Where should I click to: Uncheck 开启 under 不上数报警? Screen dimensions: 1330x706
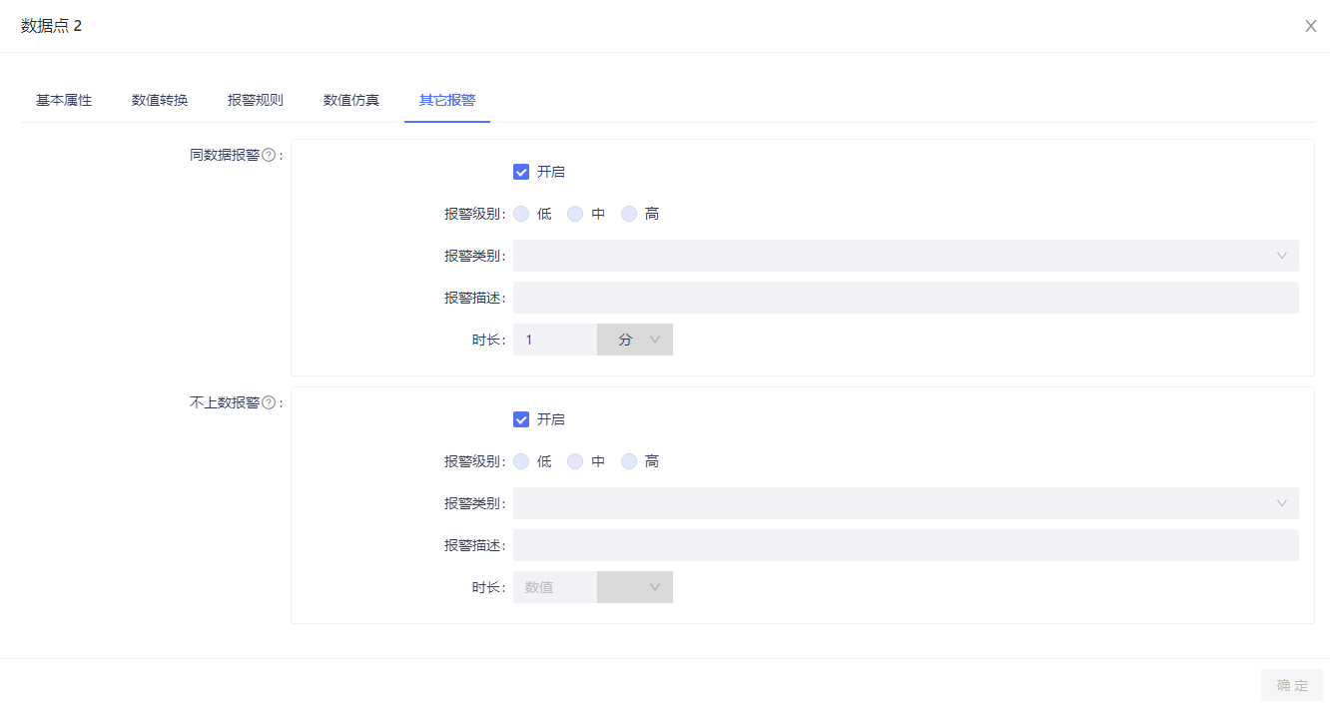click(521, 419)
